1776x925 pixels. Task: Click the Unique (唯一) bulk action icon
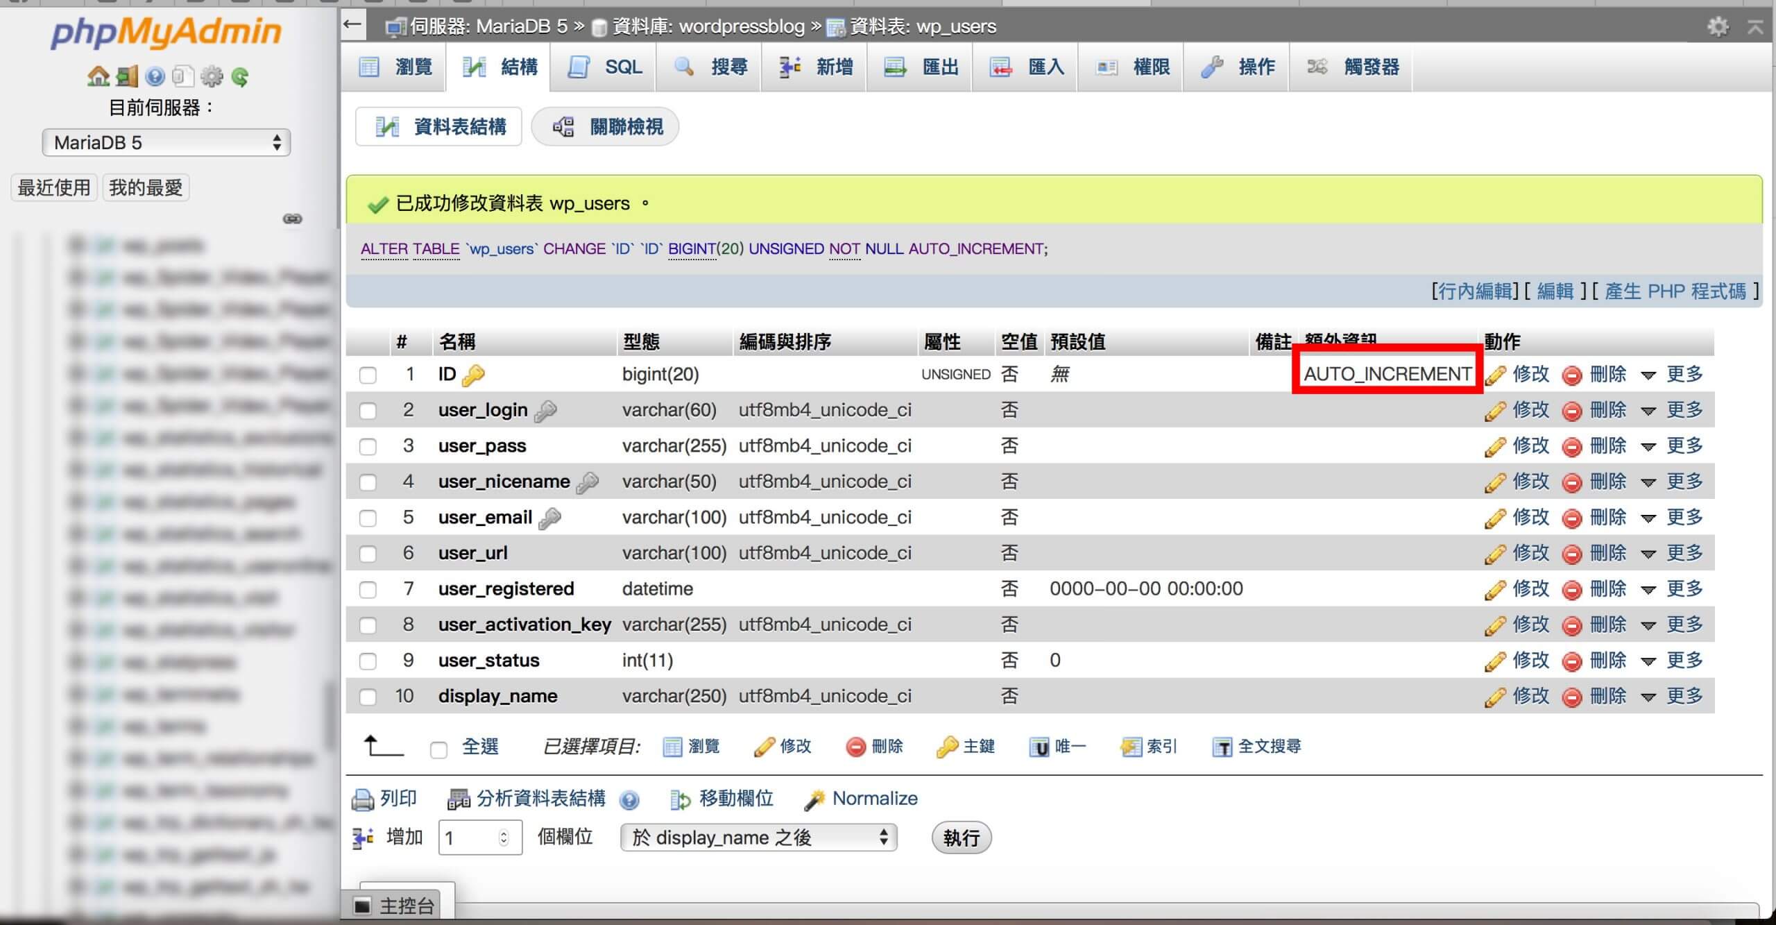(1039, 747)
